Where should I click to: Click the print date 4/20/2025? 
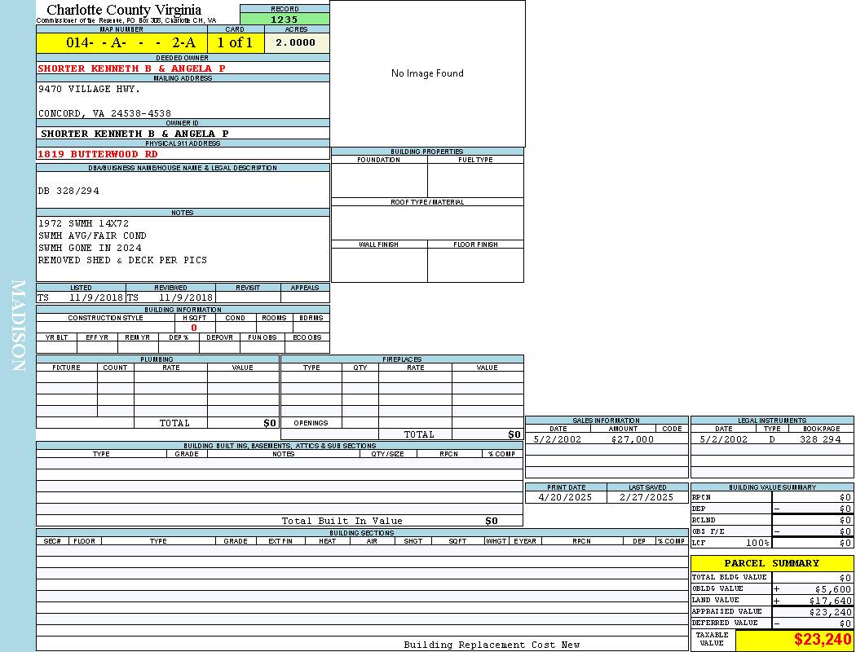coord(566,497)
